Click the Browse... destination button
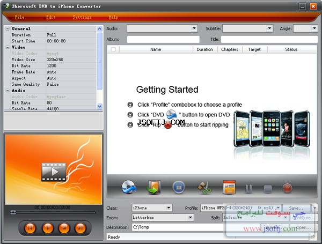The image size is (322, 244). tap(274, 227)
